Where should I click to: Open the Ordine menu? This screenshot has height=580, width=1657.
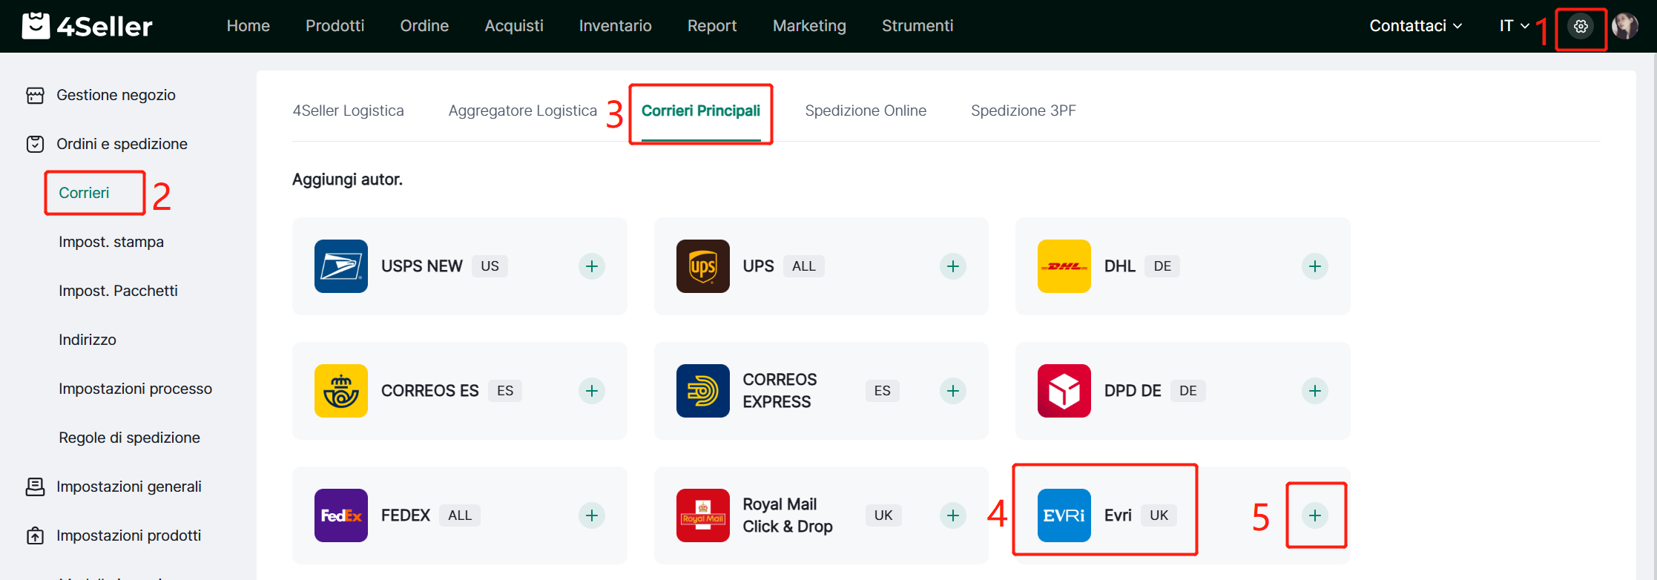tap(424, 26)
